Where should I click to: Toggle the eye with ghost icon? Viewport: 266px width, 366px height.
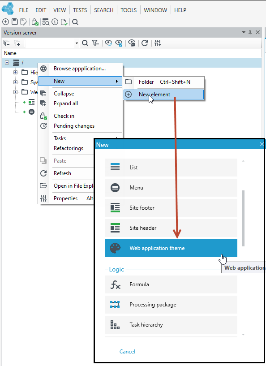pyautogui.click(x=132, y=43)
